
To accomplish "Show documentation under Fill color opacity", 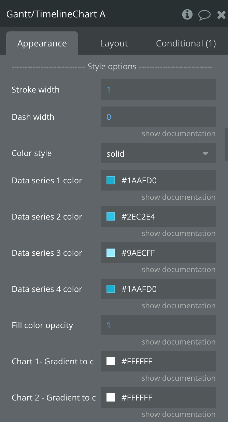I will click(179, 342).
